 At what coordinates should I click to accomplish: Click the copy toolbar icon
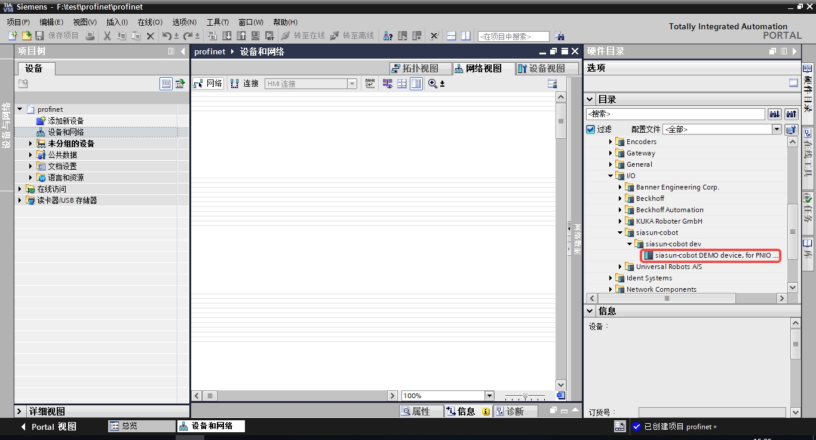(122, 36)
